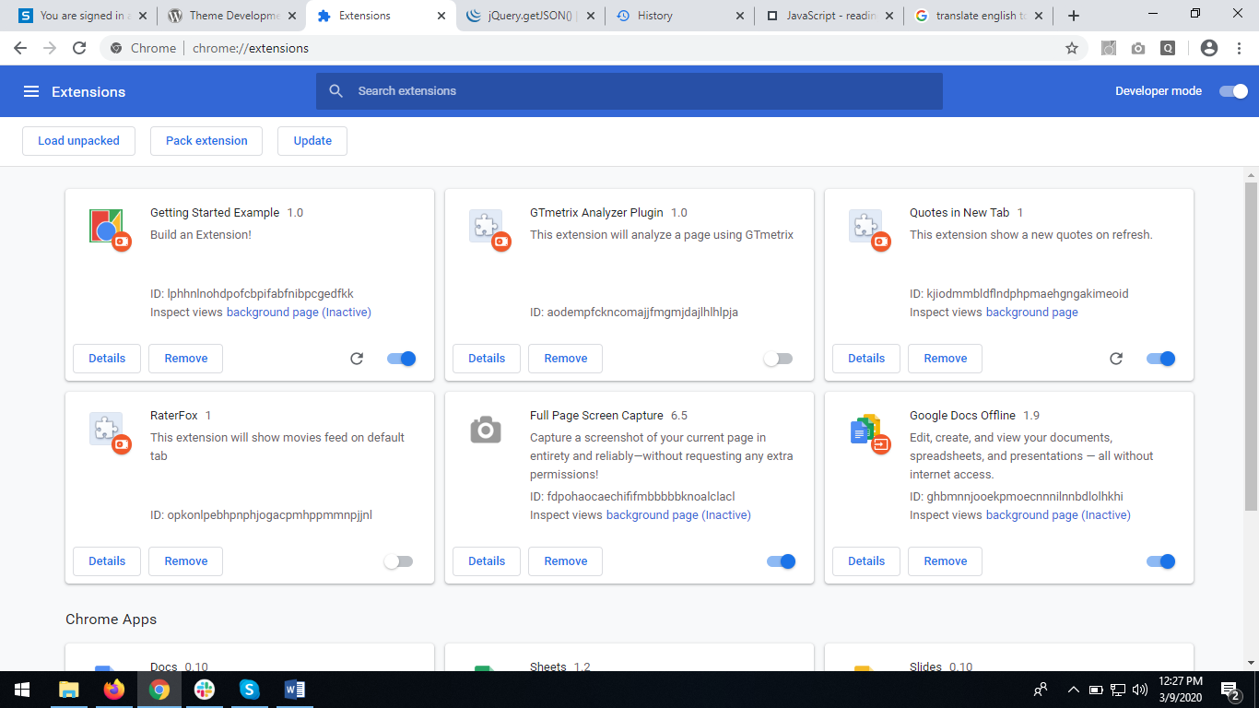Open Getting Started Example background page link

click(x=299, y=313)
